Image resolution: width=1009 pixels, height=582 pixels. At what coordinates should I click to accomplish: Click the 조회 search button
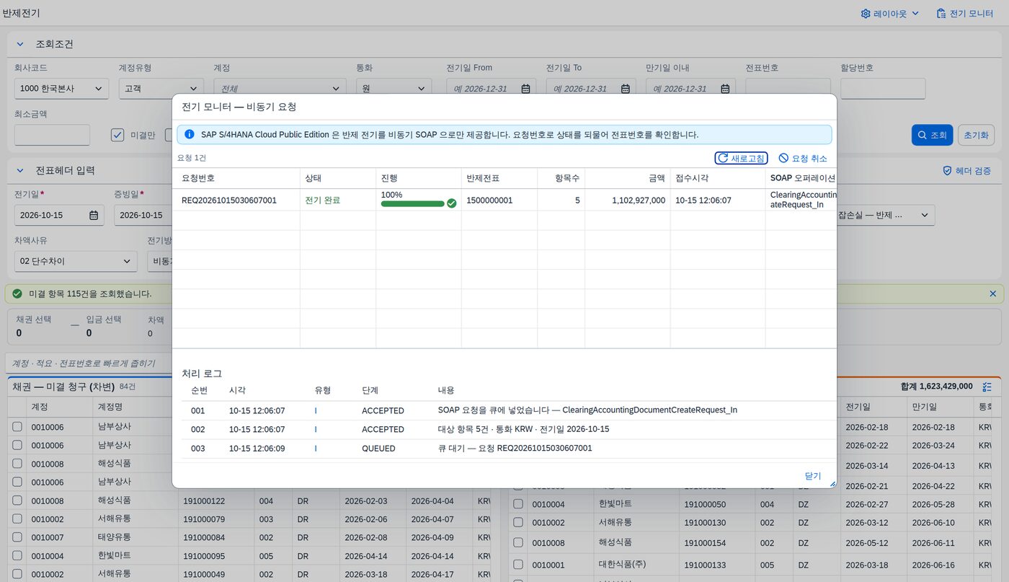[932, 135]
